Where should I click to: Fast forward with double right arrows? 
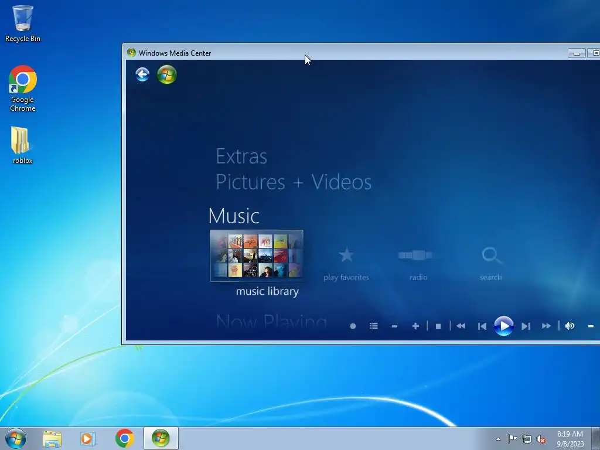pyautogui.click(x=547, y=326)
